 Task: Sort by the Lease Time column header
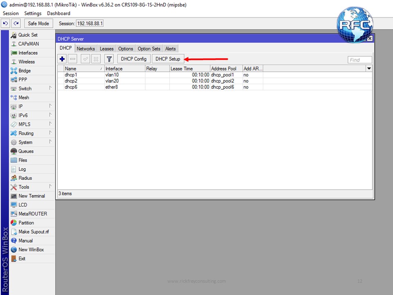coord(190,68)
